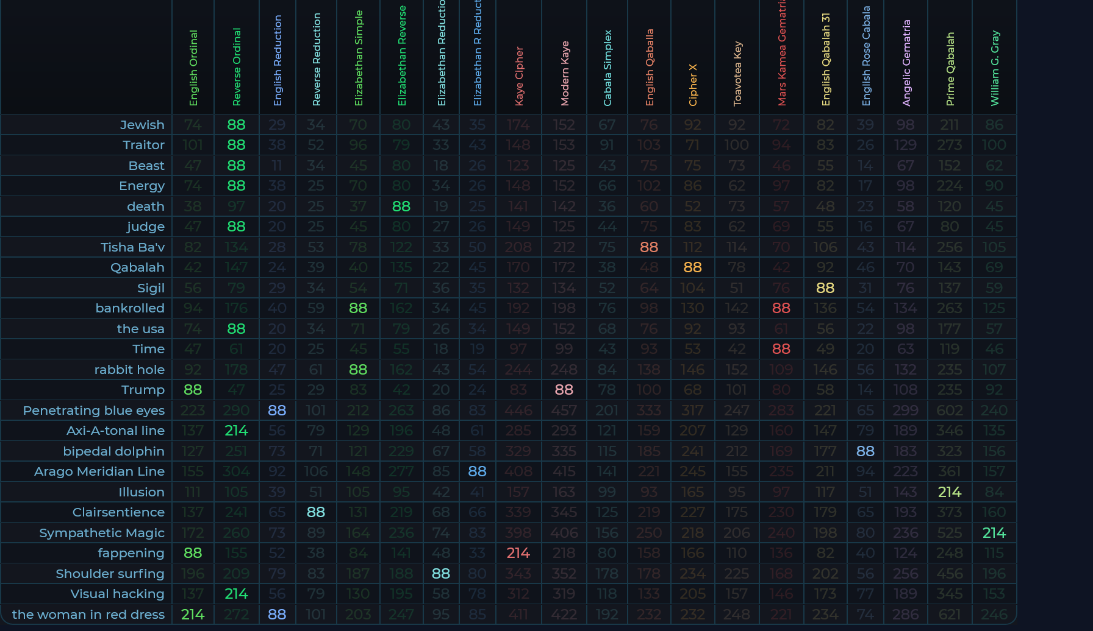Image resolution: width=1093 pixels, height=631 pixels.
Task: Select the Reverse Ordinal column header
Action: tap(237, 67)
